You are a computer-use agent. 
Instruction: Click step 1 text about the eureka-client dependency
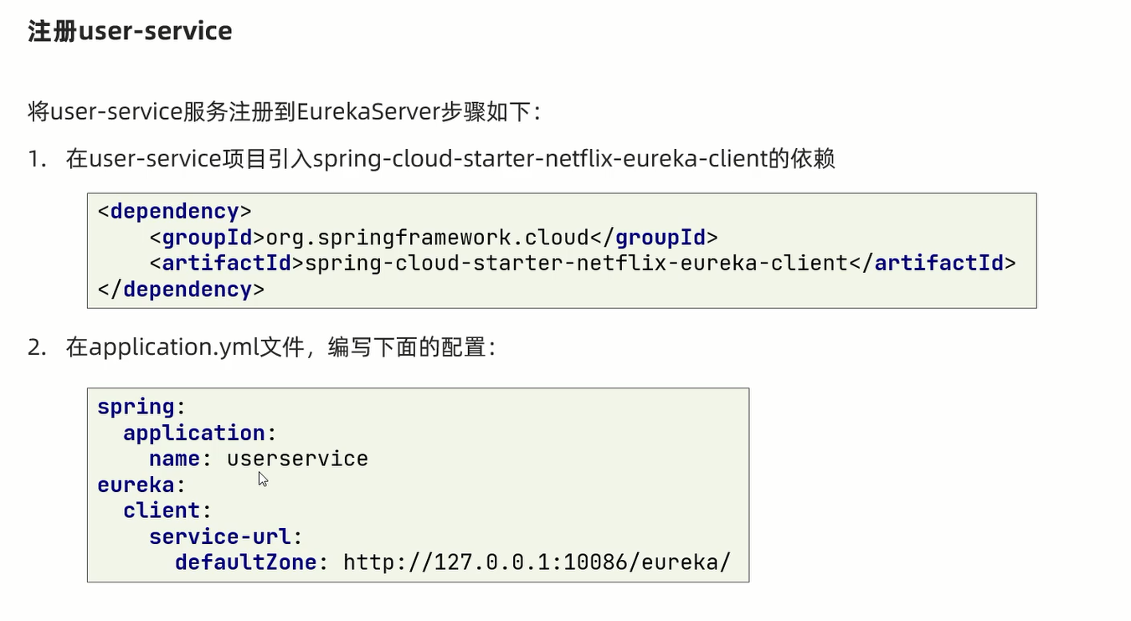coord(450,158)
